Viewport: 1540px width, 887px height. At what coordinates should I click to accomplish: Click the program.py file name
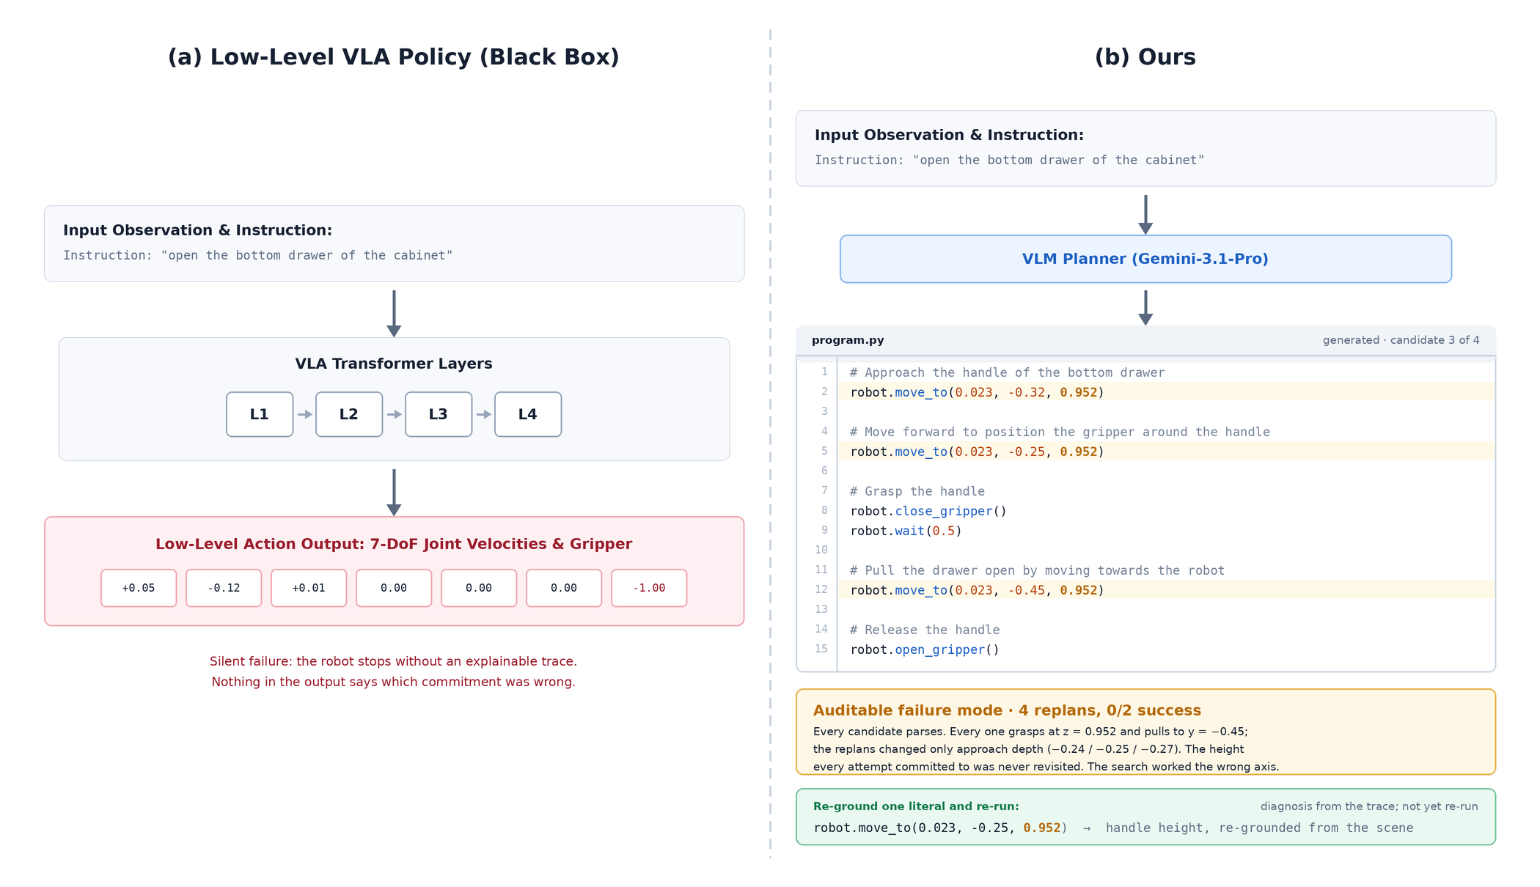coord(848,340)
